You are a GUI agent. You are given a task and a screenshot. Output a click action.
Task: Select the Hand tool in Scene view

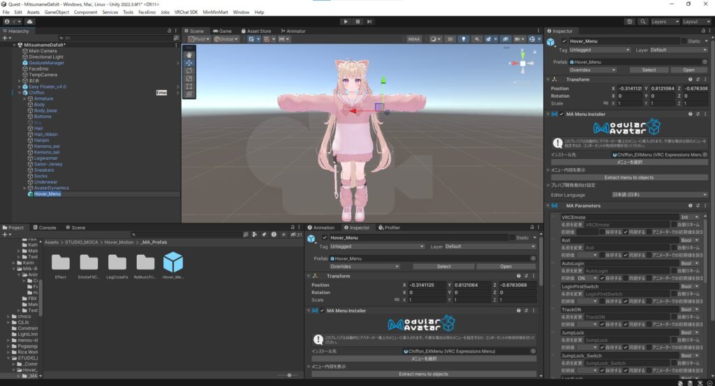click(189, 54)
